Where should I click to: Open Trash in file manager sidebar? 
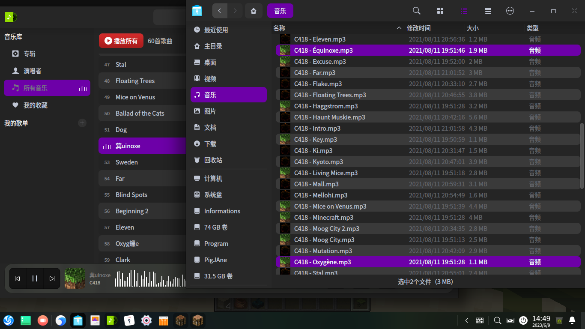pyautogui.click(x=229, y=160)
